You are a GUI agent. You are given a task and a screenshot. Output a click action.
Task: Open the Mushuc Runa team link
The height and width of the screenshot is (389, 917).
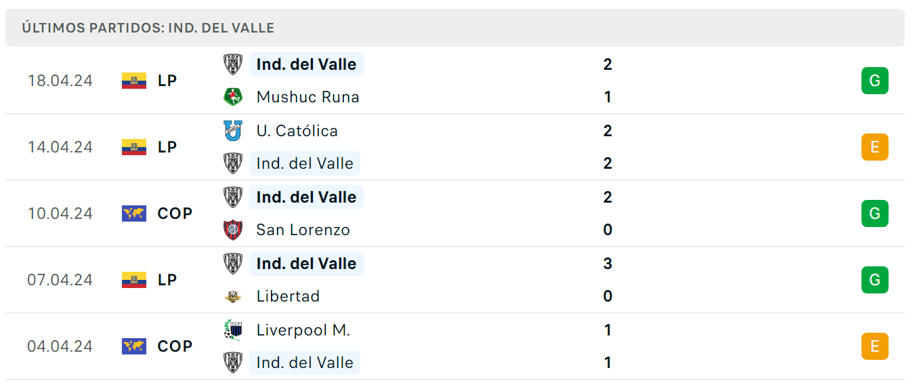(307, 97)
